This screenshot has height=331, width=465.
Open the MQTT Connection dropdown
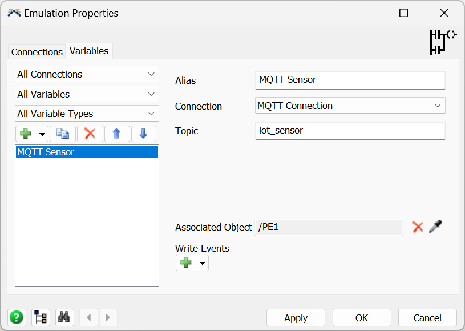coord(350,106)
